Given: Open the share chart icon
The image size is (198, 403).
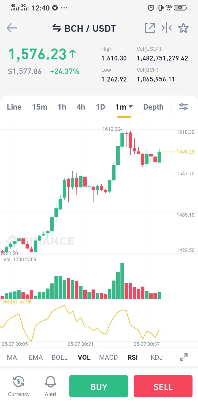Looking at the screenshot, I should (150, 28).
